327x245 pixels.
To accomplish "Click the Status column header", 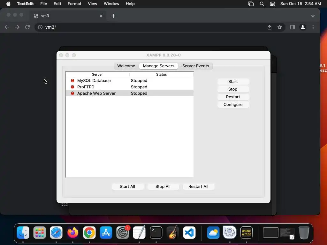I will 161,74.
